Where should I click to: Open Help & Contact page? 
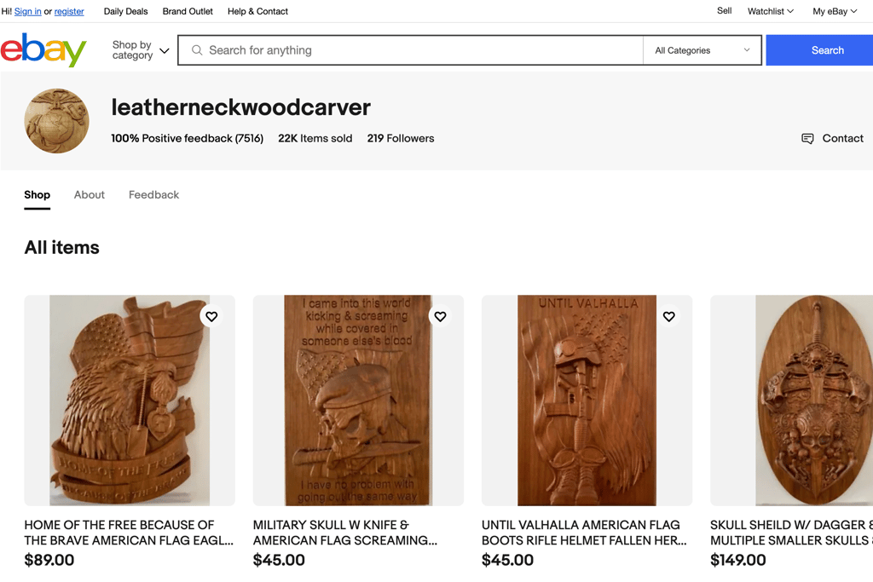click(x=257, y=11)
